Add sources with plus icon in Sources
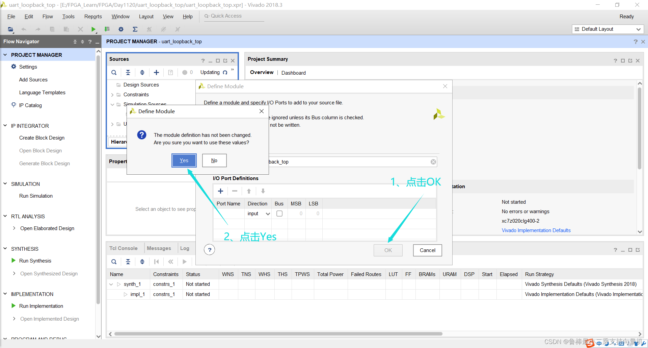This screenshot has height=348, width=648. (x=156, y=72)
